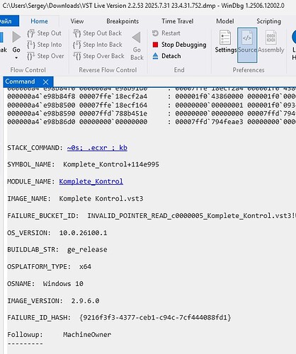296x354 pixels.
Task: Open the Home ribbon tab
Action: pyautogui.click(x=39, y=21)
